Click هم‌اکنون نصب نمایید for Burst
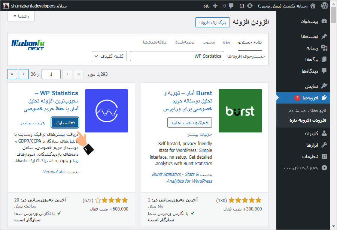The image size is (337, 230). [x=189, y=123]
